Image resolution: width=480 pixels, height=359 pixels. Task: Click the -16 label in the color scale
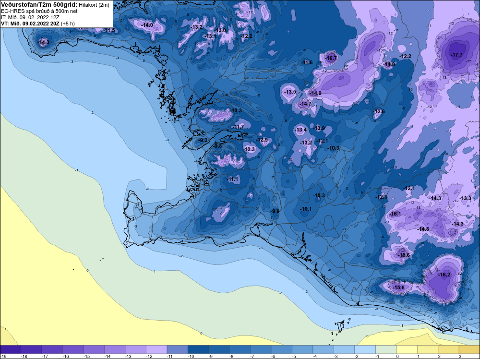click(65, 356)
